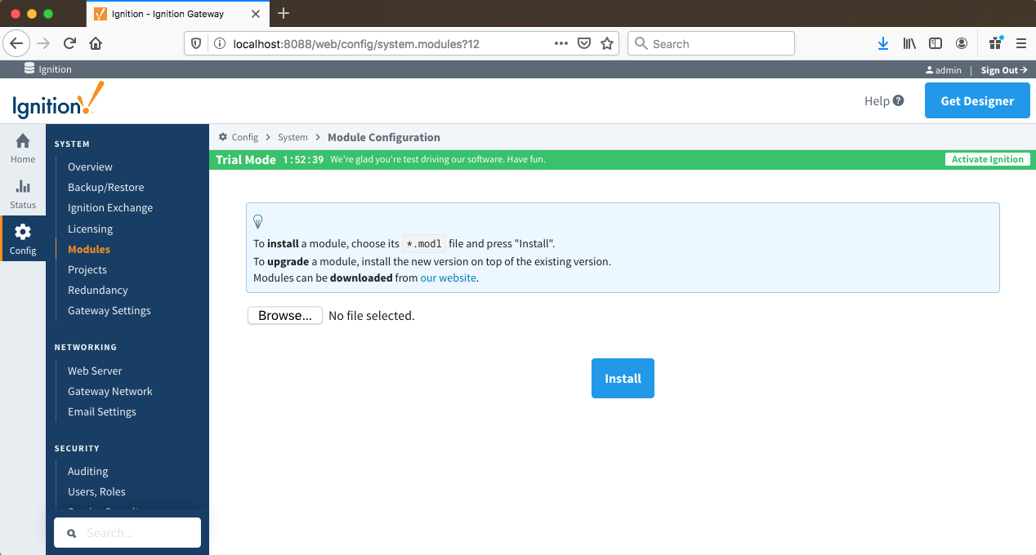Open Gateway Network settings

[x=110, y=391]
